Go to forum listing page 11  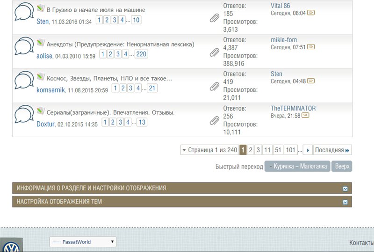click(x=267, y=150)
